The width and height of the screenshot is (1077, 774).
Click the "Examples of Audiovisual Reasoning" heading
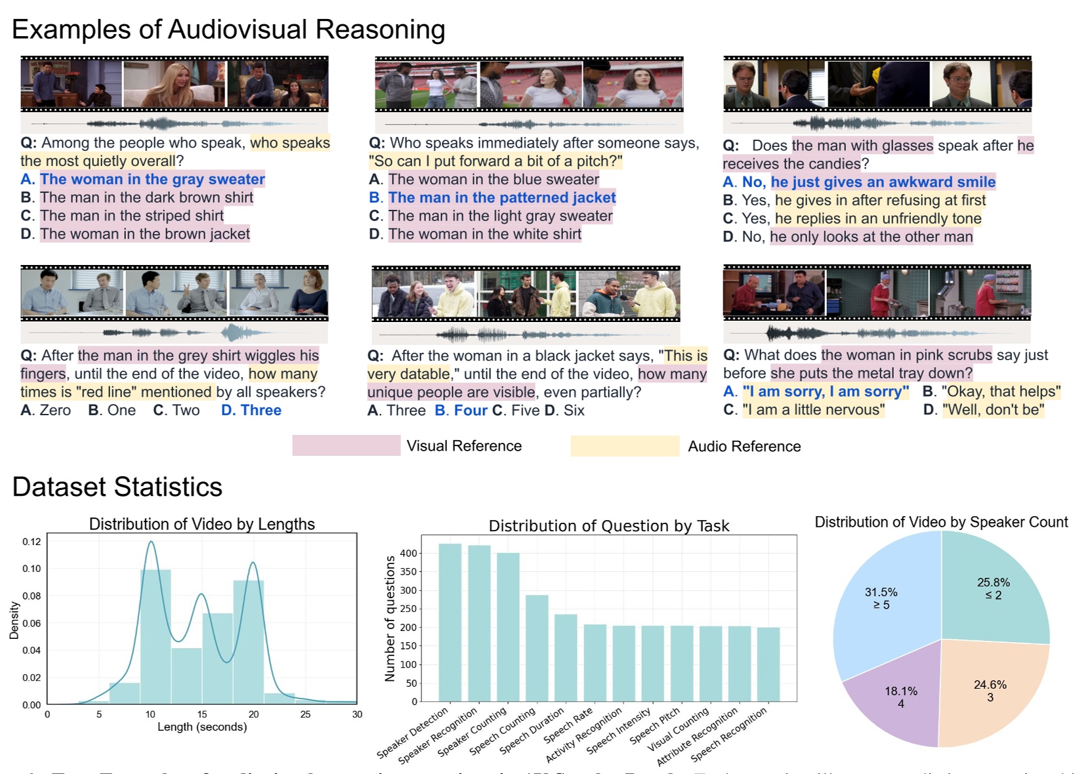point(228,30)
